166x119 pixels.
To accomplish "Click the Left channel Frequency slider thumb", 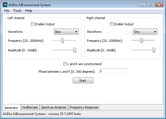I will coord(62,41).
